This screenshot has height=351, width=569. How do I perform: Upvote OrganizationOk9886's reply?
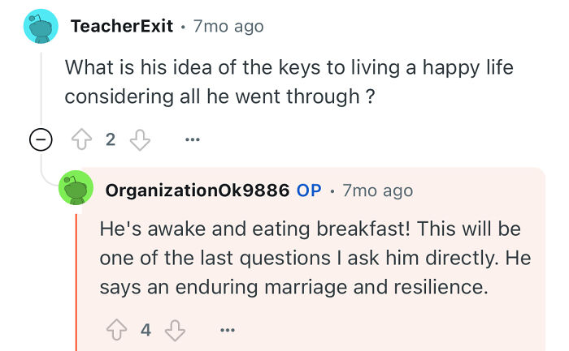116,329
